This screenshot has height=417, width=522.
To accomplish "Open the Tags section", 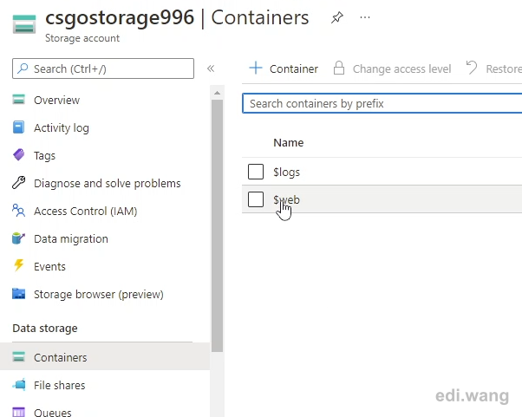I will point(44,156).
